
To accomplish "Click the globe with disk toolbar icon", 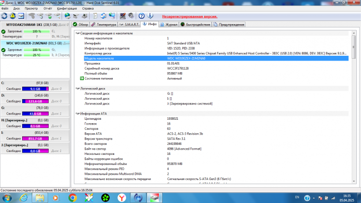I will [x=67, y=16].
